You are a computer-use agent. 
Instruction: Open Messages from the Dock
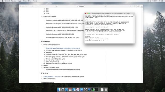[x=74, y=90]
